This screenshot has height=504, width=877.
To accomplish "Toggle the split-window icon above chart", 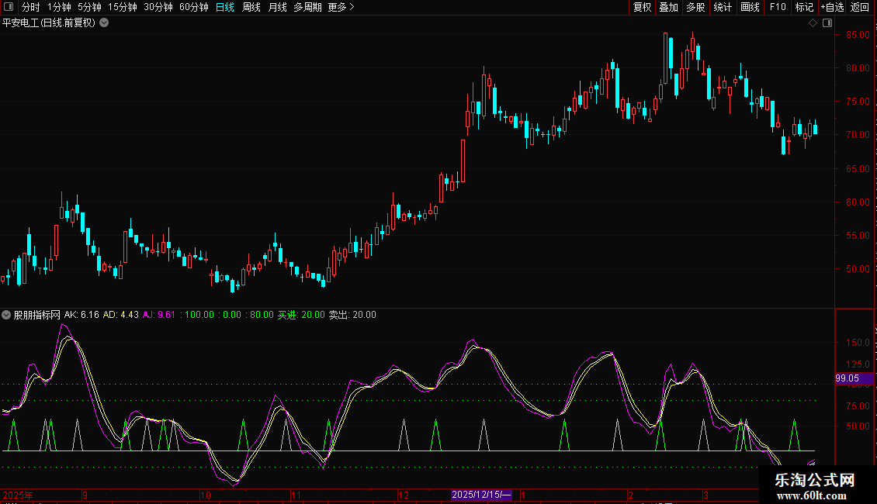I will (x=827, y=23).
